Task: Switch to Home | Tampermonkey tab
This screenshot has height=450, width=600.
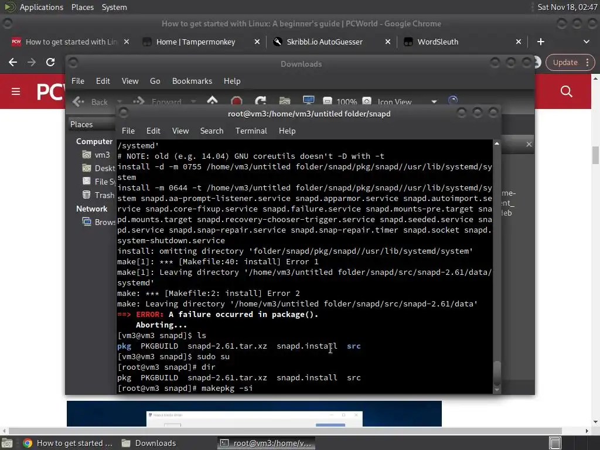Action: click(196, 42)
